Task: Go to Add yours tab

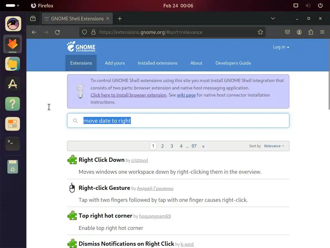Action: pos(115,63)
